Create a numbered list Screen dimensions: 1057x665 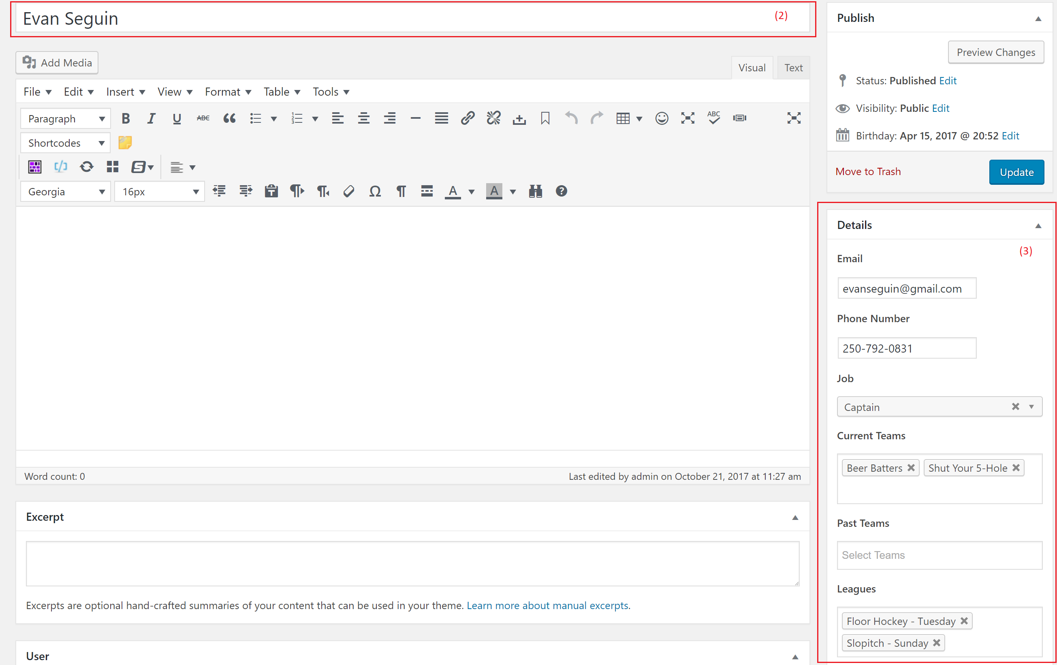point(297,118)
